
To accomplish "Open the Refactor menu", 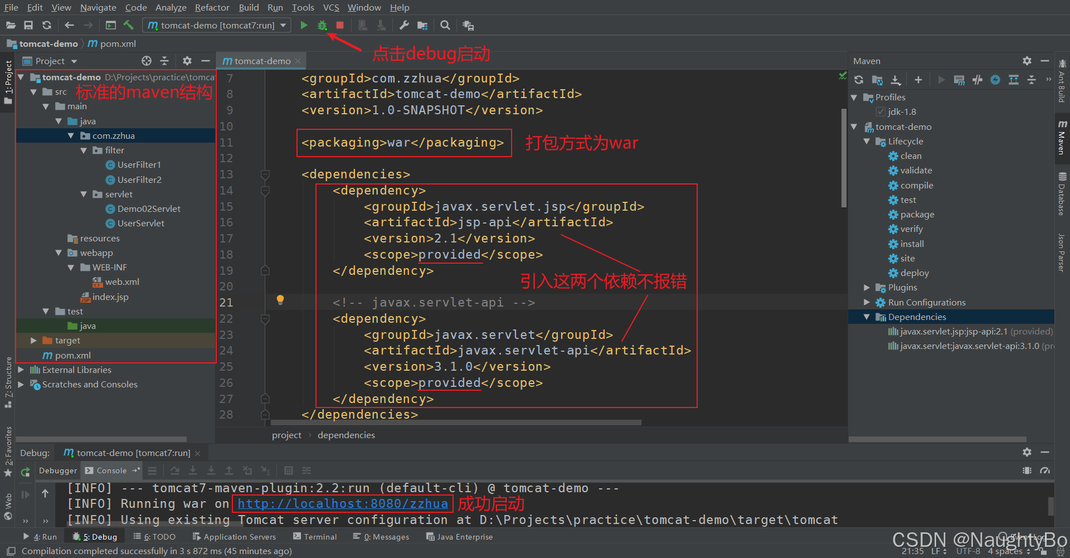I will pos(212,7).
